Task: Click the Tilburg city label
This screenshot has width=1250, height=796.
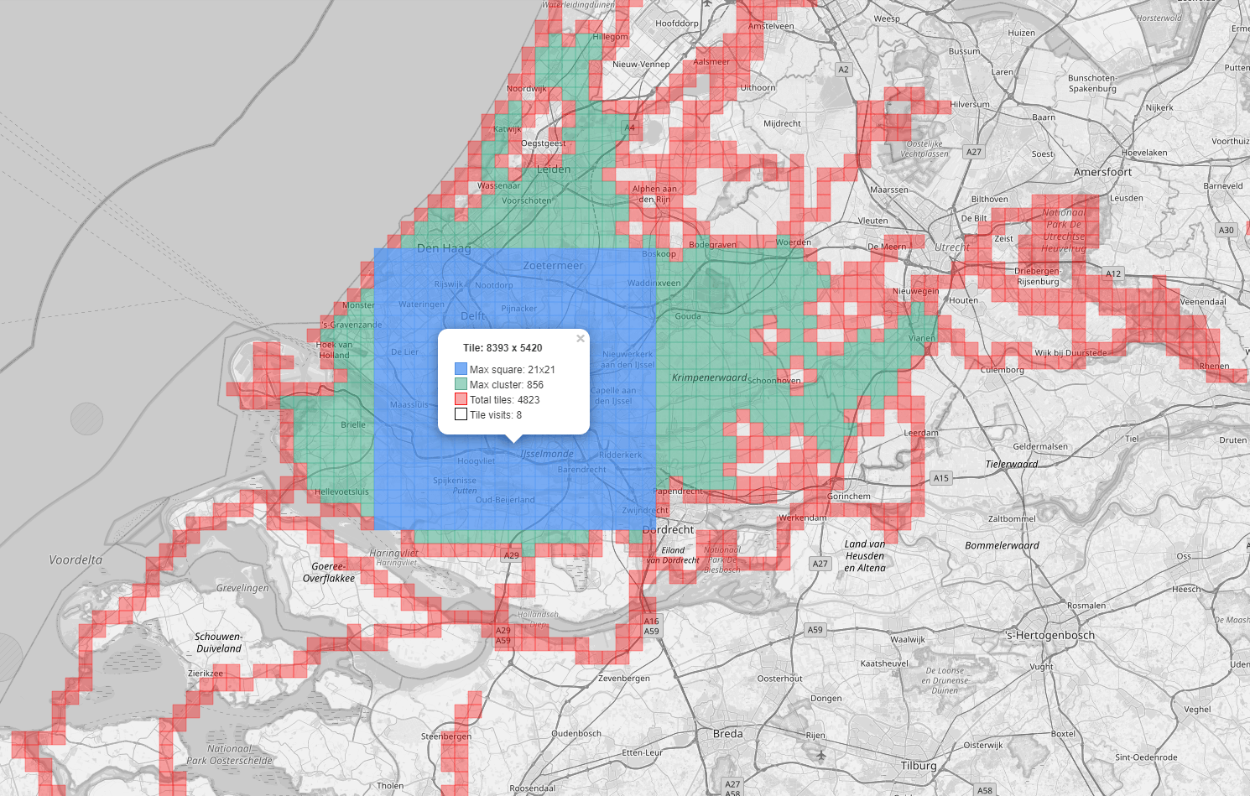Action: (919, 766)
